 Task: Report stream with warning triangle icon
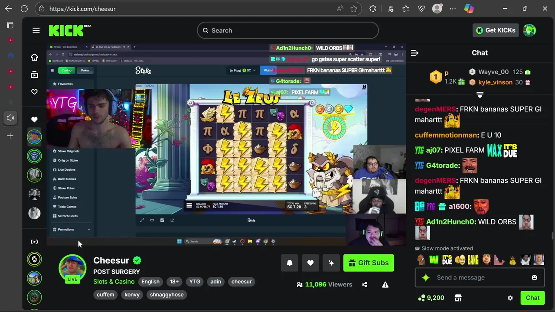[x=385, y=285]
